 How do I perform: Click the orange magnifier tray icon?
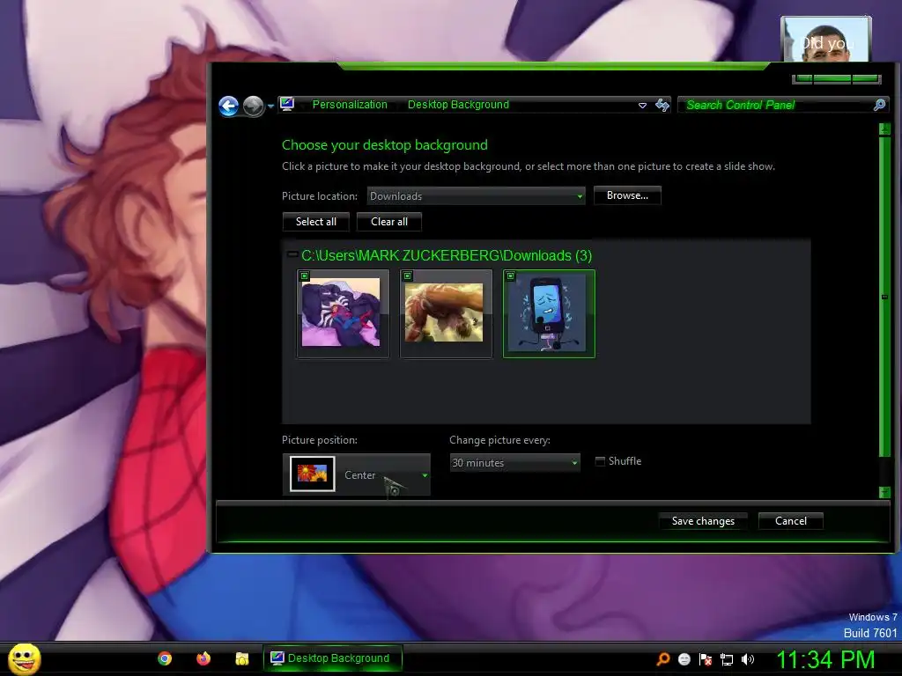coord(663,659)
